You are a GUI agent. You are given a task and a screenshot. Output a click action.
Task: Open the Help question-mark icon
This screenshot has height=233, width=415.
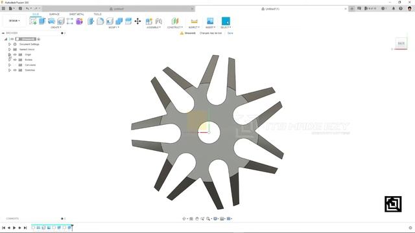click(x=401, y=8)
